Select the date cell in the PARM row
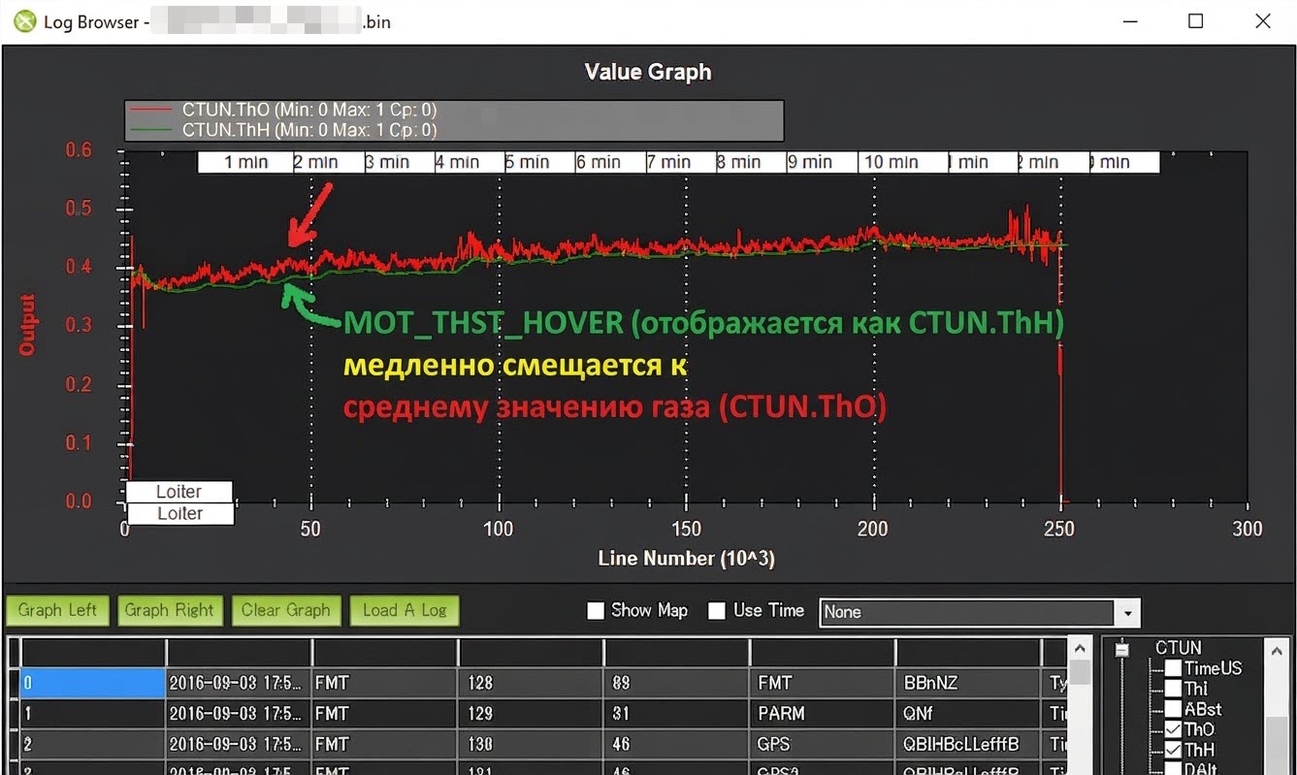 [x=239, y=713]
